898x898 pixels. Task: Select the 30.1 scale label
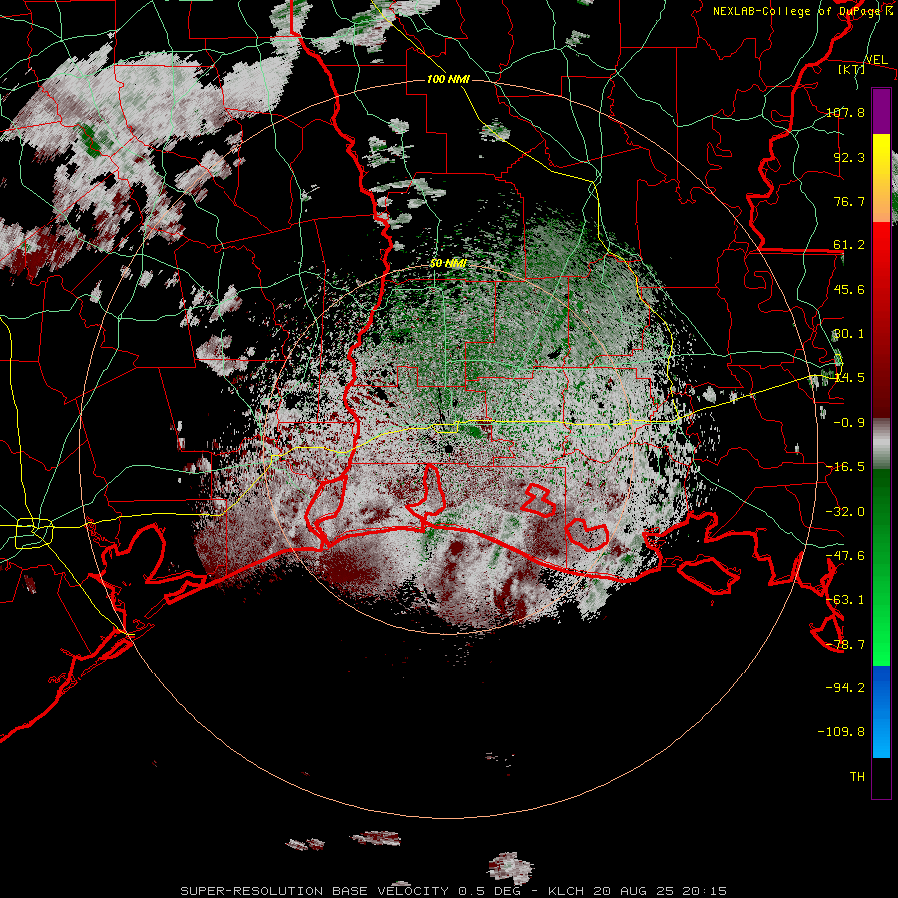(849, 334)
